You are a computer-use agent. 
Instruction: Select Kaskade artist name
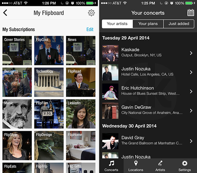click(130, 50)
